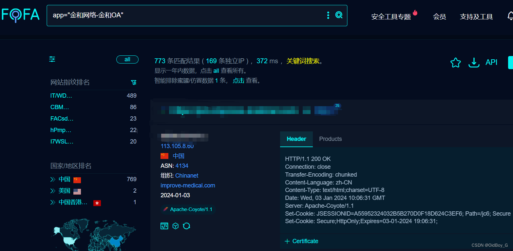Click all link in 显示一年内数据 line
This screenshot has height=251, width=513.
coord(216,71)
